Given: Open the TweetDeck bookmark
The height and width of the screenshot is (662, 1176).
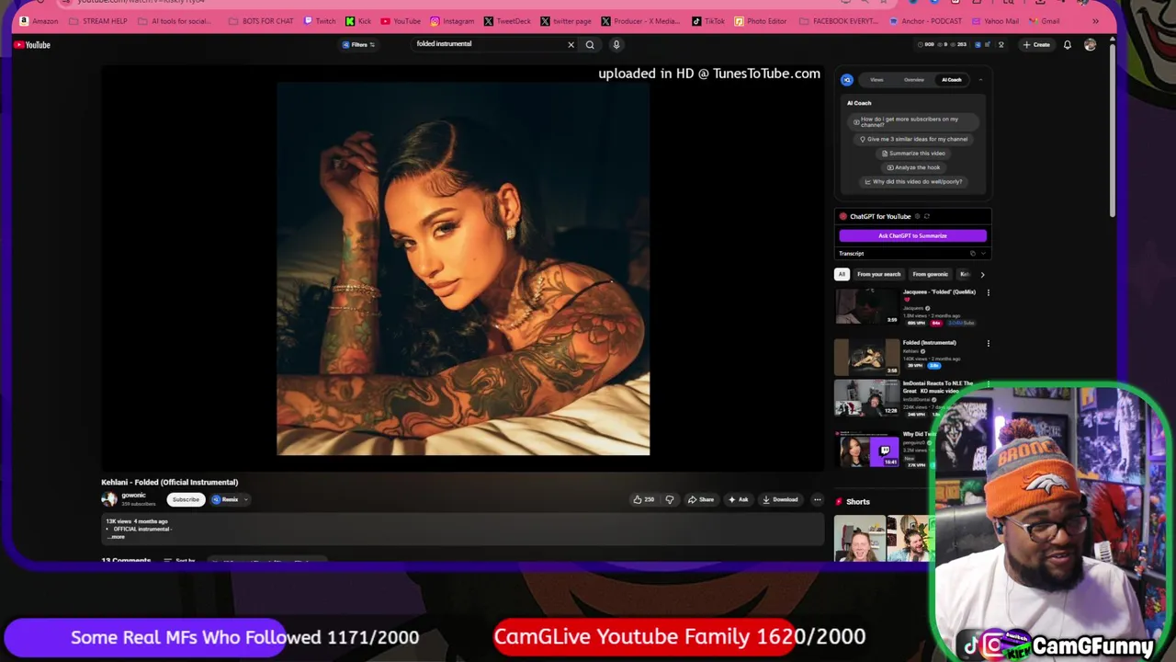Looking at the screenshot, I should tap(507, 20).
